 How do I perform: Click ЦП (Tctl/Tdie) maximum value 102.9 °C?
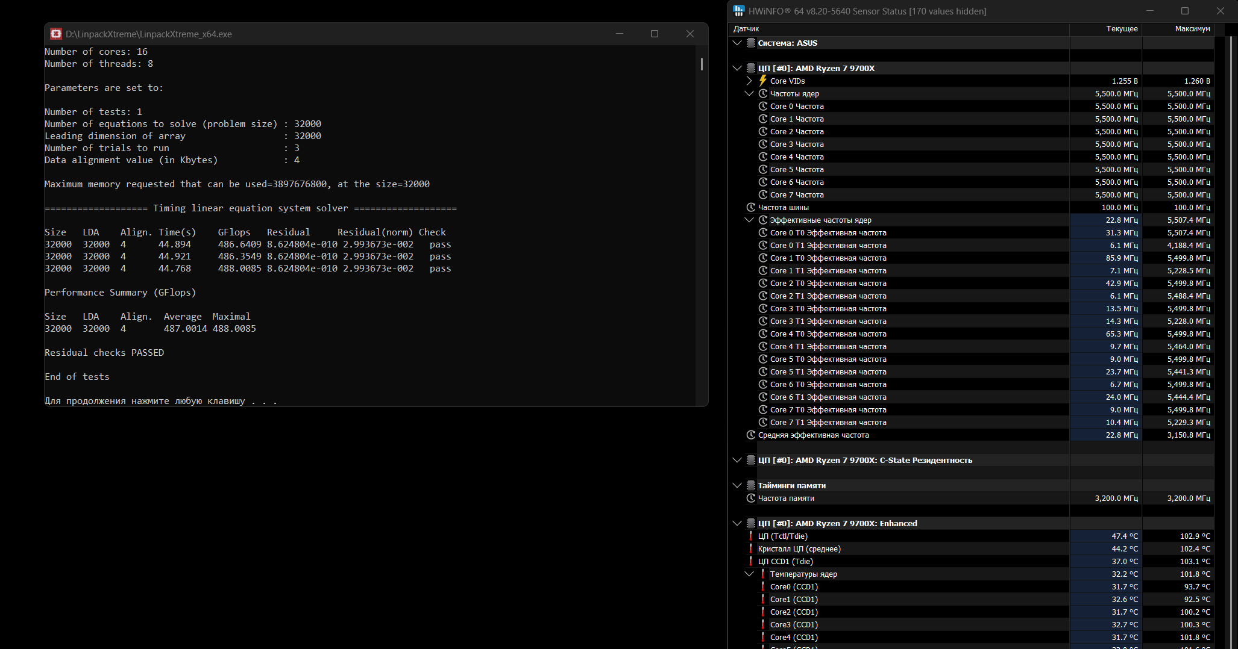tap(1195, 536)
